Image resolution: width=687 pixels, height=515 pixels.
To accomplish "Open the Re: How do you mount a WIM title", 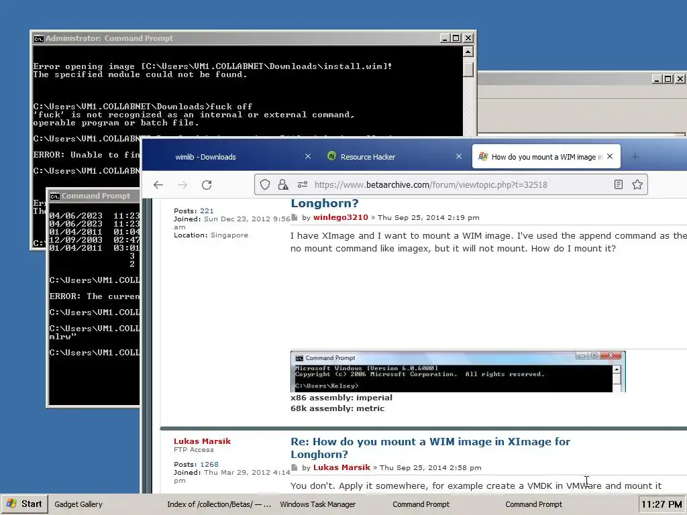I will (430, 447).
